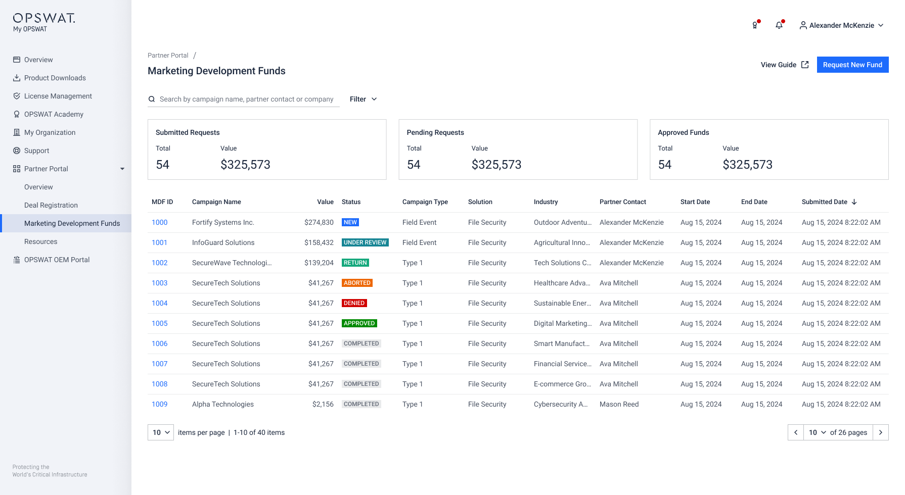The width and height of the screenshot is (905, 495).
Task: Click the OPSWAT OEM Portal icon
Action: tap(17, 260)
